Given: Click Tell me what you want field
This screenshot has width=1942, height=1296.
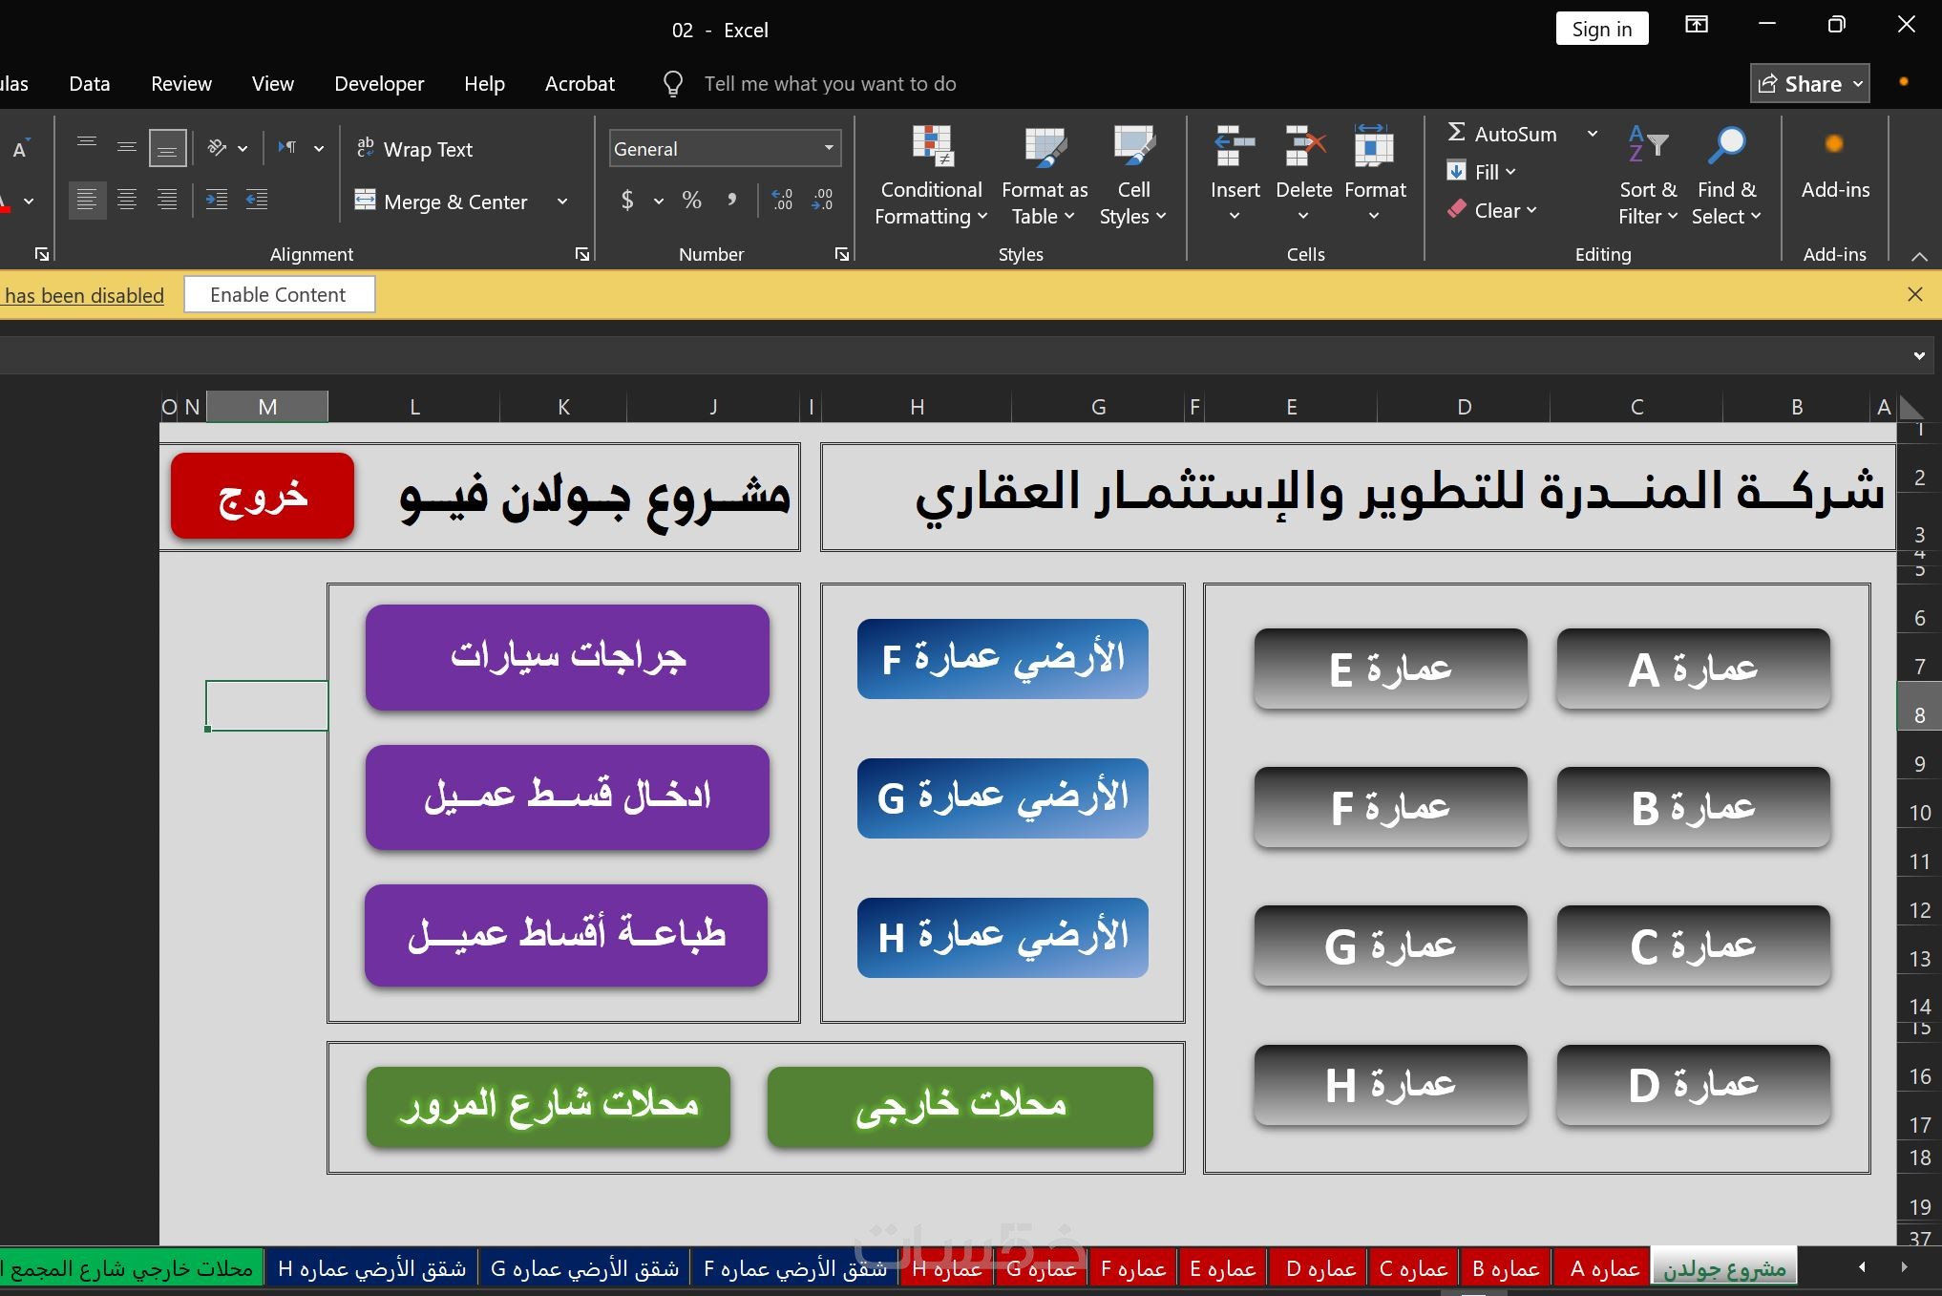Looking at the screenshot, I should tap(829, 84).
